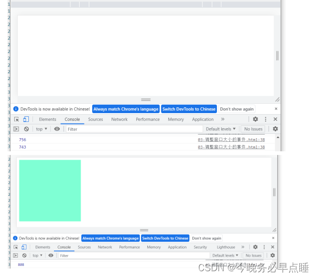Click Always match Chrome's language in upper banner
This screenshot has width=317, height=278.
click(x=126, y=109)
